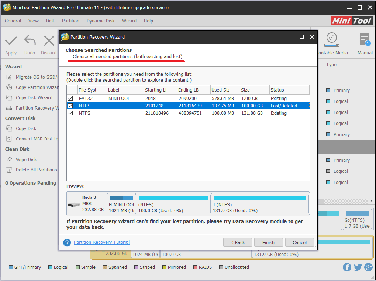
Task: Open the Dynamic Disk menu
Action: pyautogui.click(x=100, y=21)
